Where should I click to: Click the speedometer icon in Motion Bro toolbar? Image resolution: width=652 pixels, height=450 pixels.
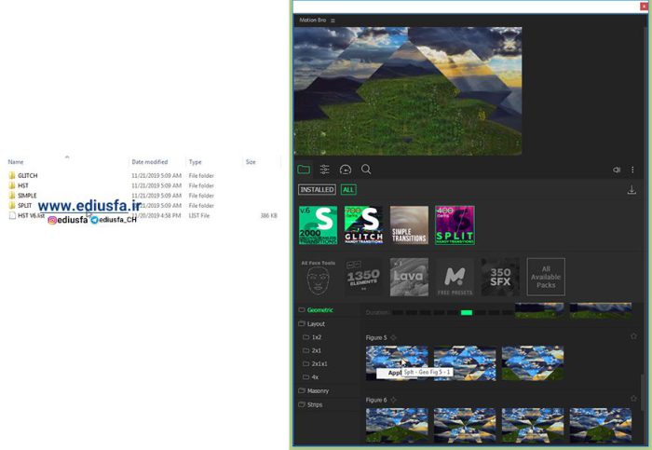(346, 170)
